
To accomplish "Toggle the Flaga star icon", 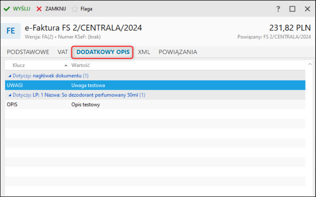I will (x=74, y=8).
